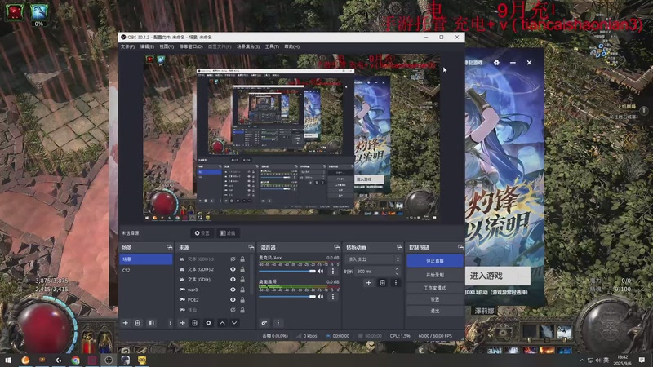The height and width of the screenshot is (367, 653).
Task: Open the 帮助(H) menu
Action: coord(291,46)
